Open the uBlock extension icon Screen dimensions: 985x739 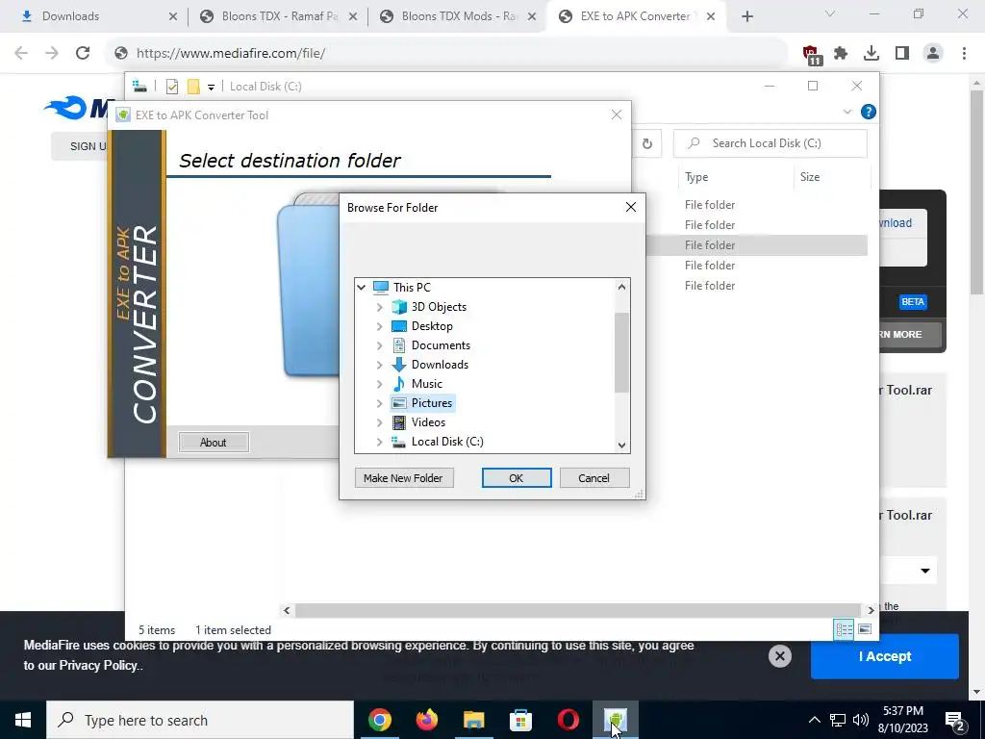click(x=811, y=54)
